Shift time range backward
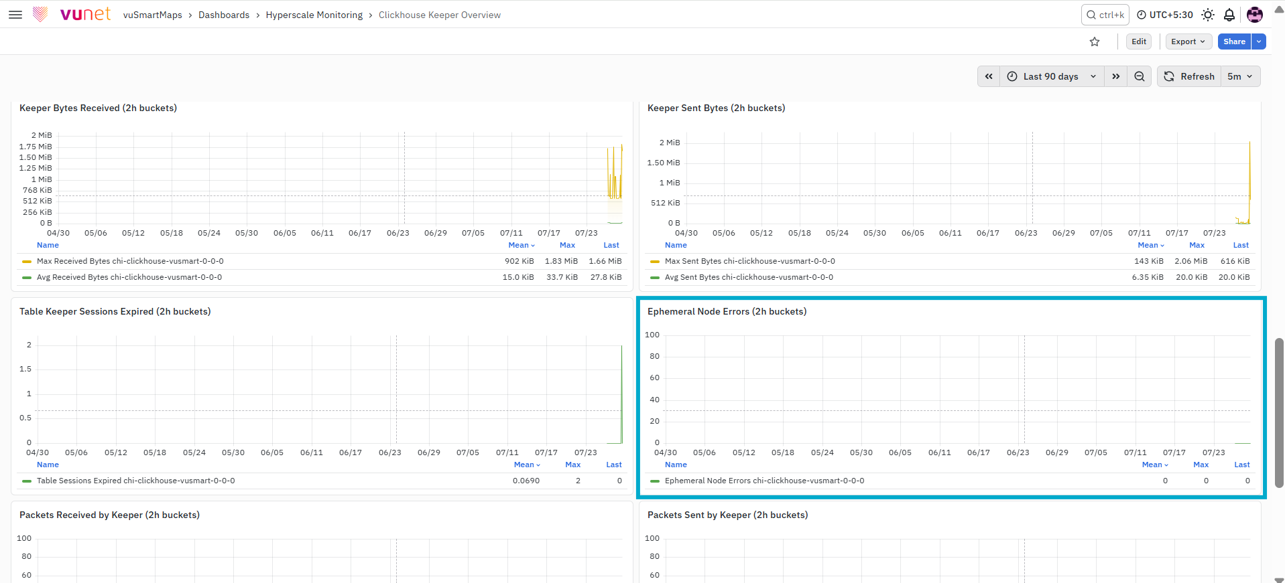This screenshot has height=583, width=1285. click(x=989, y=76)
